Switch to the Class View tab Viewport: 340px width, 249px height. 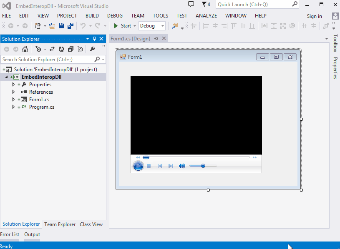[x=91, y=224]
